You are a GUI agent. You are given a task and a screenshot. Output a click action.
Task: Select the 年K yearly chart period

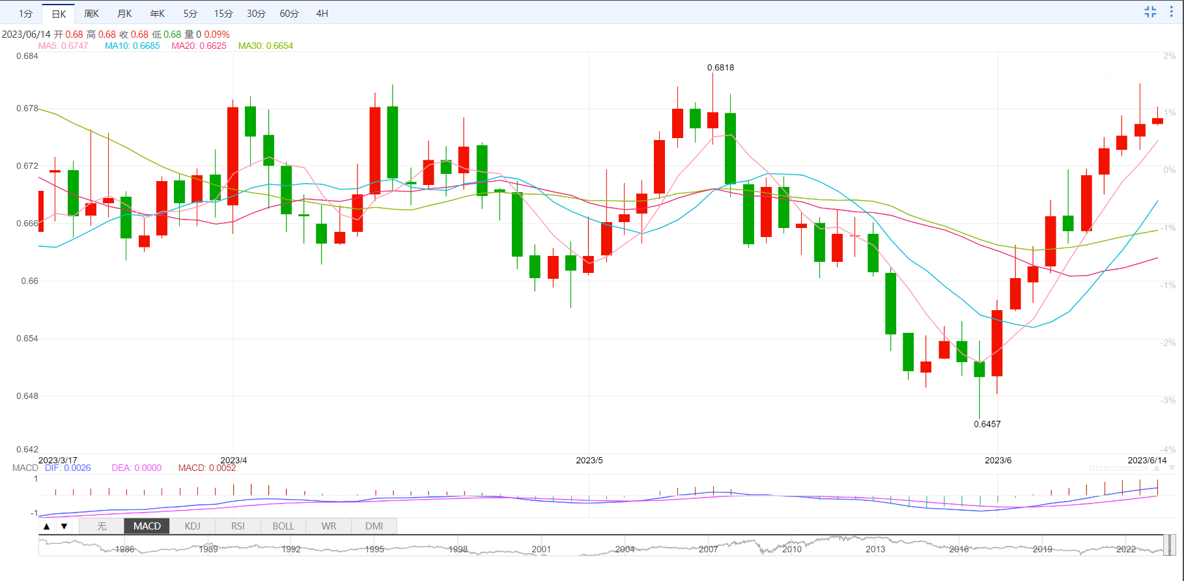tap(158, 14)
